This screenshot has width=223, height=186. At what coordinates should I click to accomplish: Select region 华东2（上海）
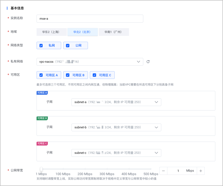[51, 32]
